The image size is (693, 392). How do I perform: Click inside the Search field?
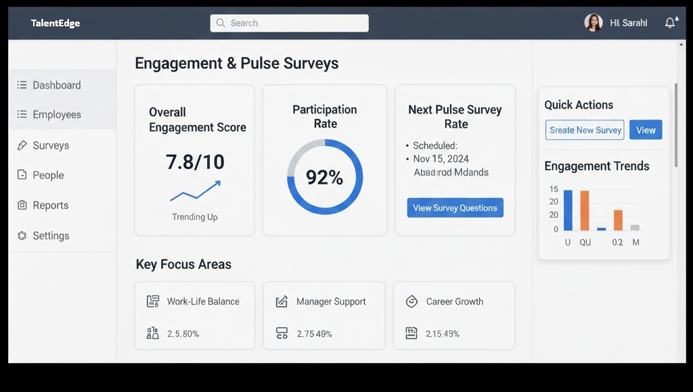coord(290,23)
